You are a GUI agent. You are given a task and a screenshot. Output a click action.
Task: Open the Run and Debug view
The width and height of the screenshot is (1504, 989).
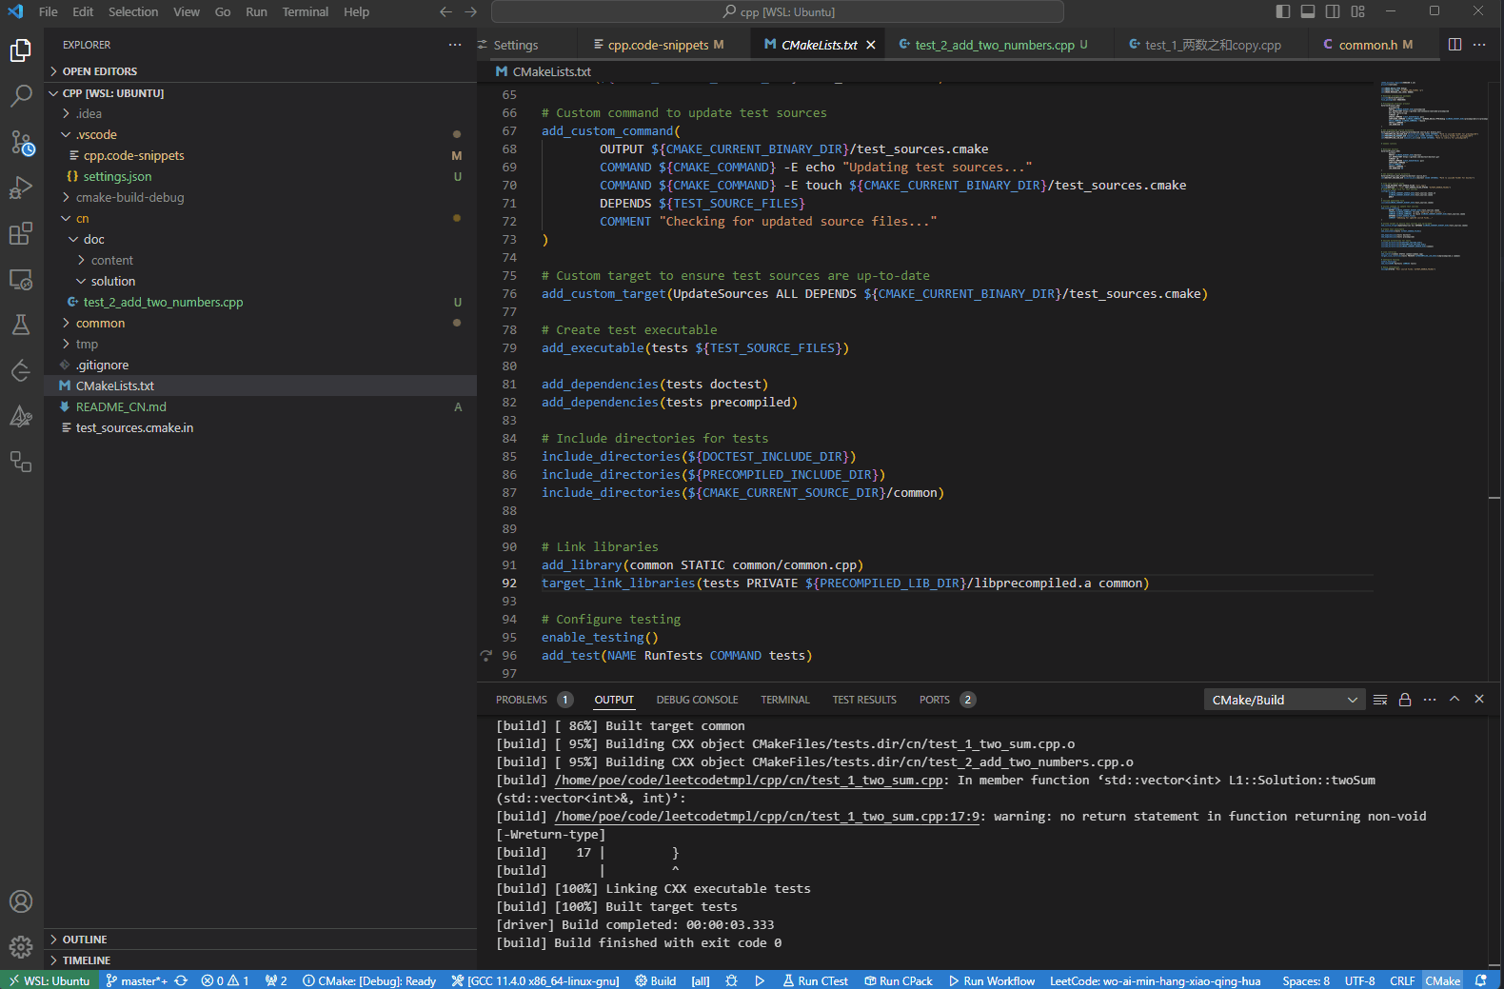[x=21, y=188]
